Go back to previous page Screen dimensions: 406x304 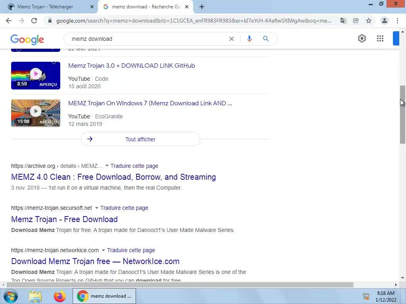point(9,21)
